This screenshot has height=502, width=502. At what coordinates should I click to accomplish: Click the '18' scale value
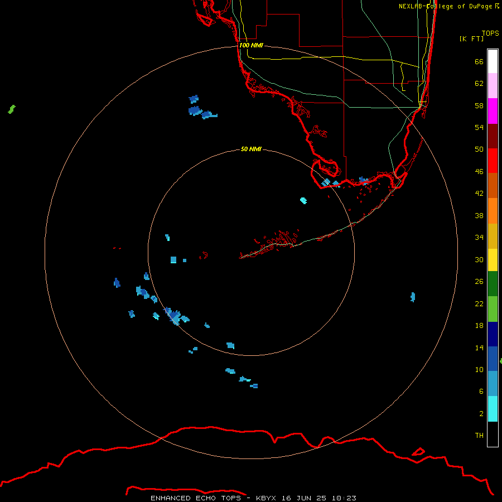479,326
